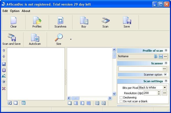
Task: Select the ScanArea tool
Action: click(x=60, y=21)
